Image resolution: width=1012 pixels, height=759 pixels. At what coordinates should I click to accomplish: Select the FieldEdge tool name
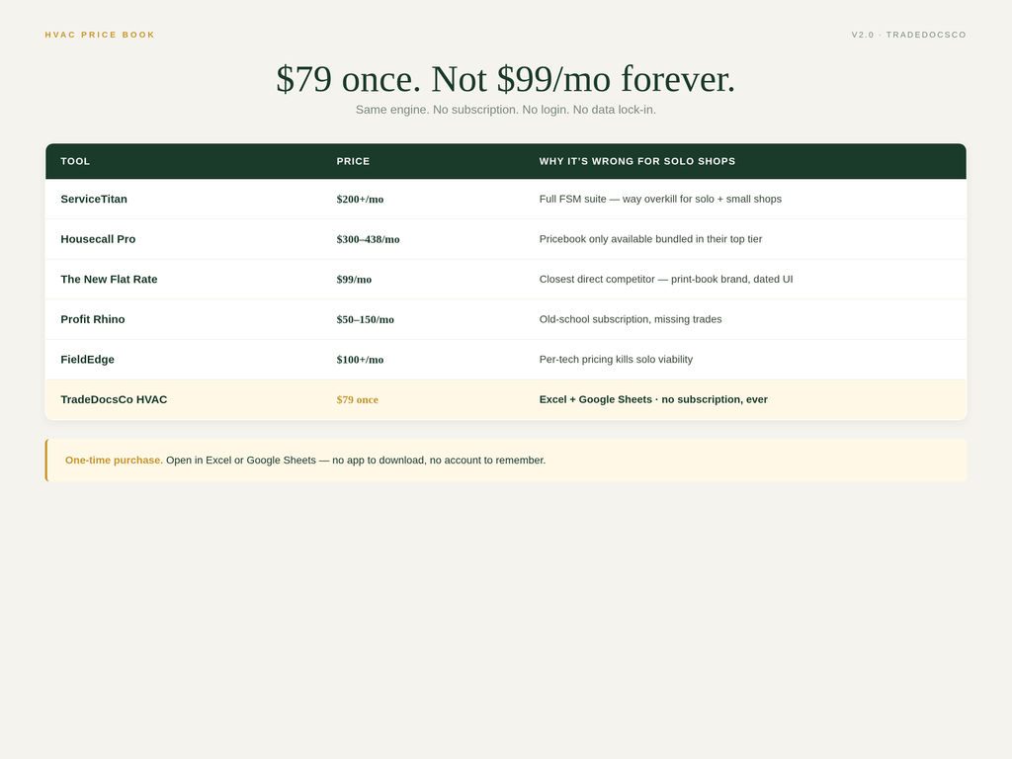pos(87,359)
